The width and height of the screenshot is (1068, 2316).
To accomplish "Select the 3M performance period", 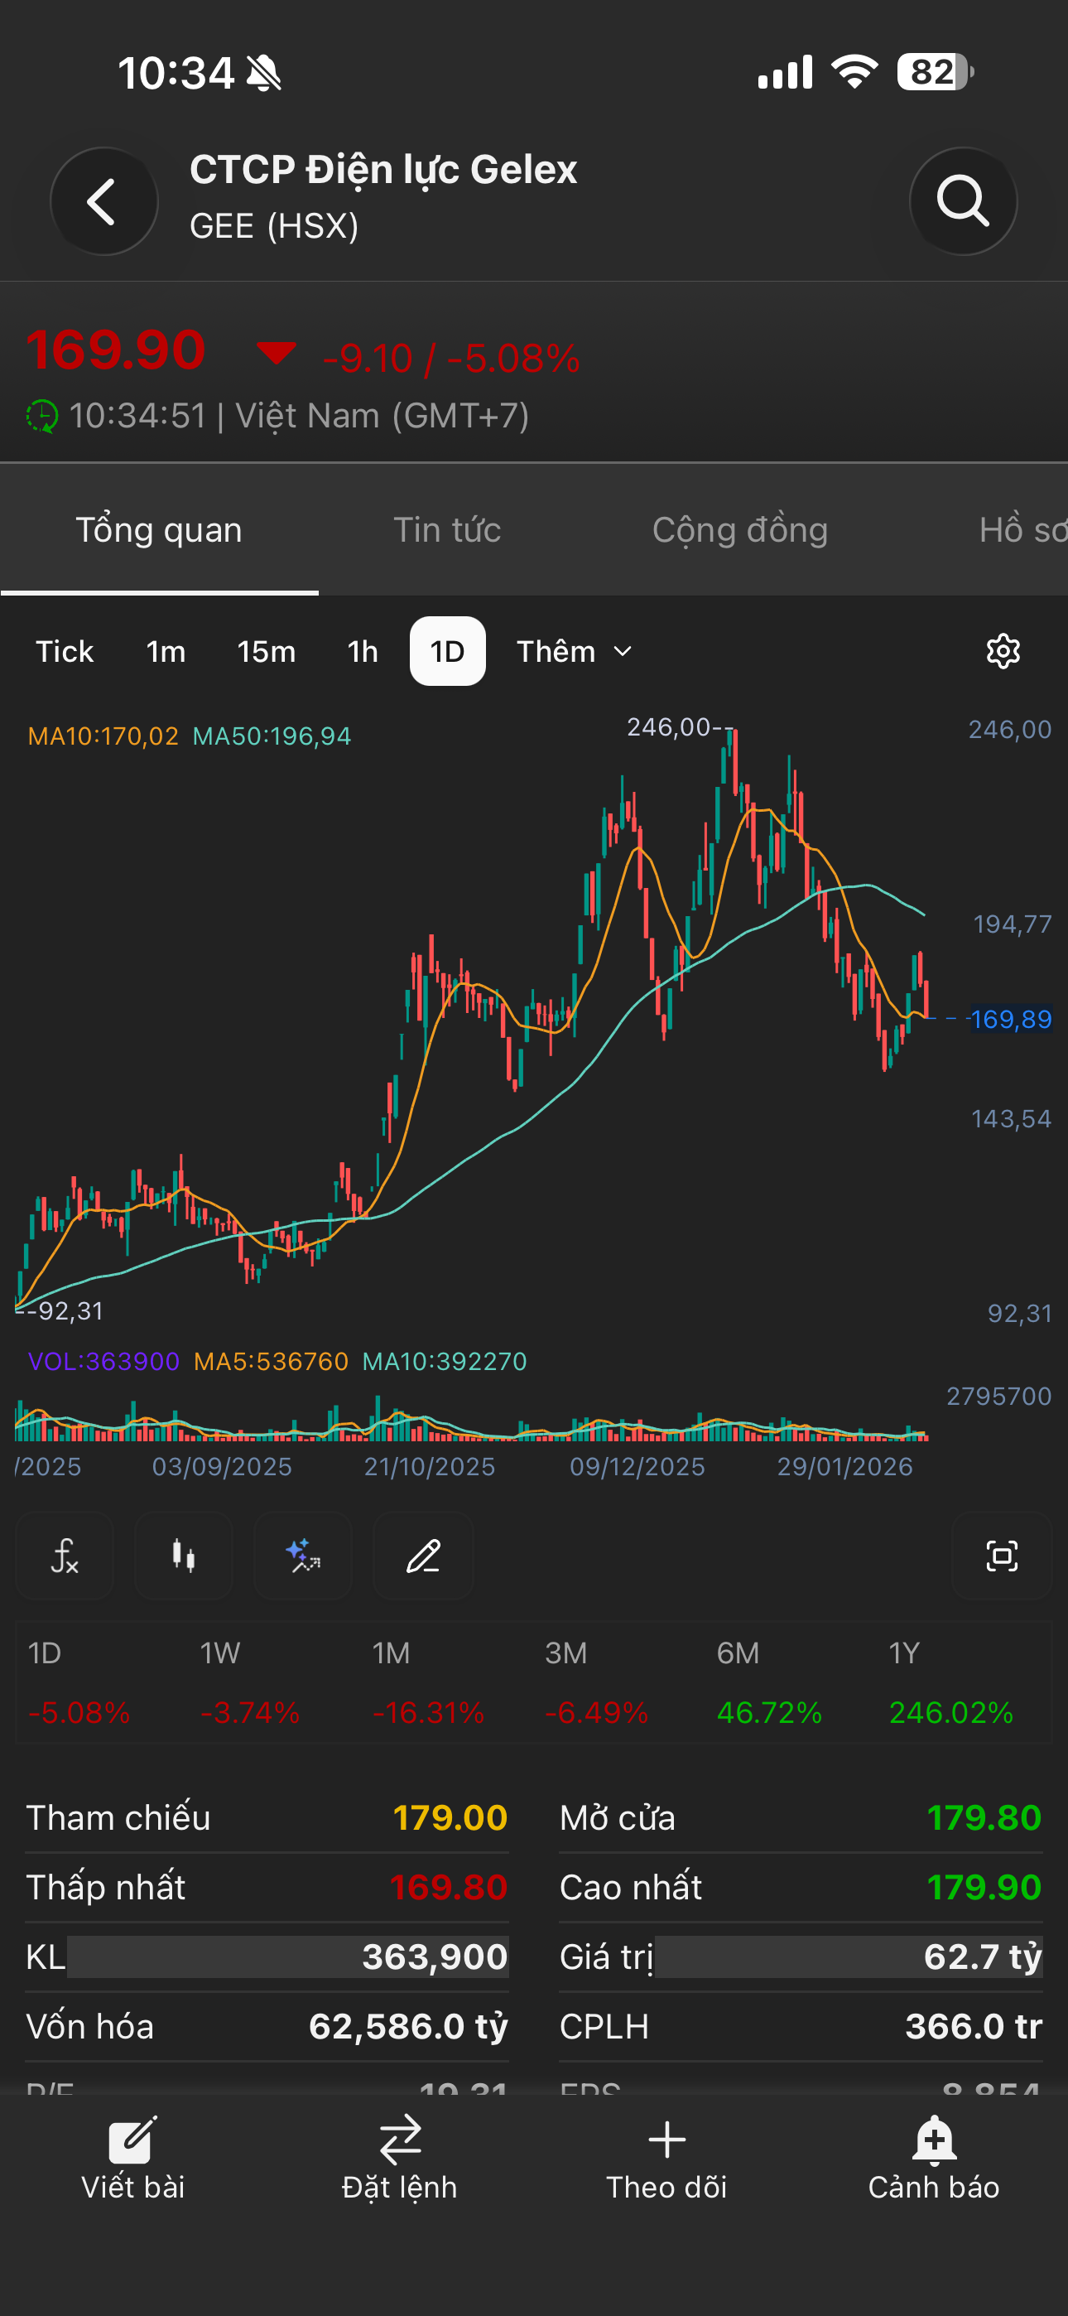I will pyautogui.click(x=565, y=1653).
